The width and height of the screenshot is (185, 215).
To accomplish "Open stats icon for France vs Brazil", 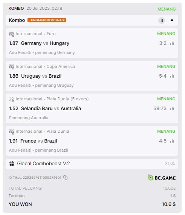I will click(x=172, y=141).
